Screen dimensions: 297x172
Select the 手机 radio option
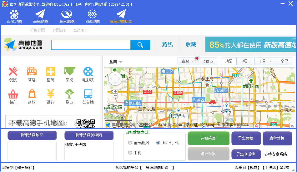(130, 153)
